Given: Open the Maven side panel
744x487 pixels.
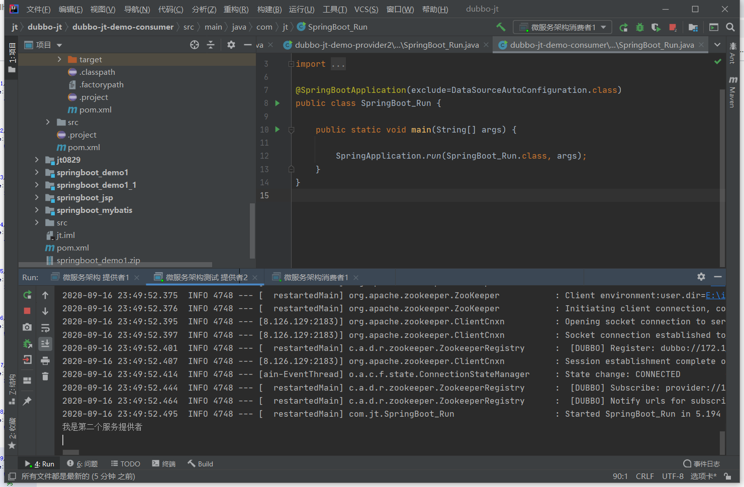Looking at the screenshot, I should (733, 92).
